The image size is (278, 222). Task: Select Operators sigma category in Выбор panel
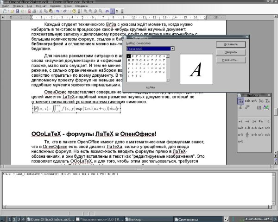tap(267, 101)
